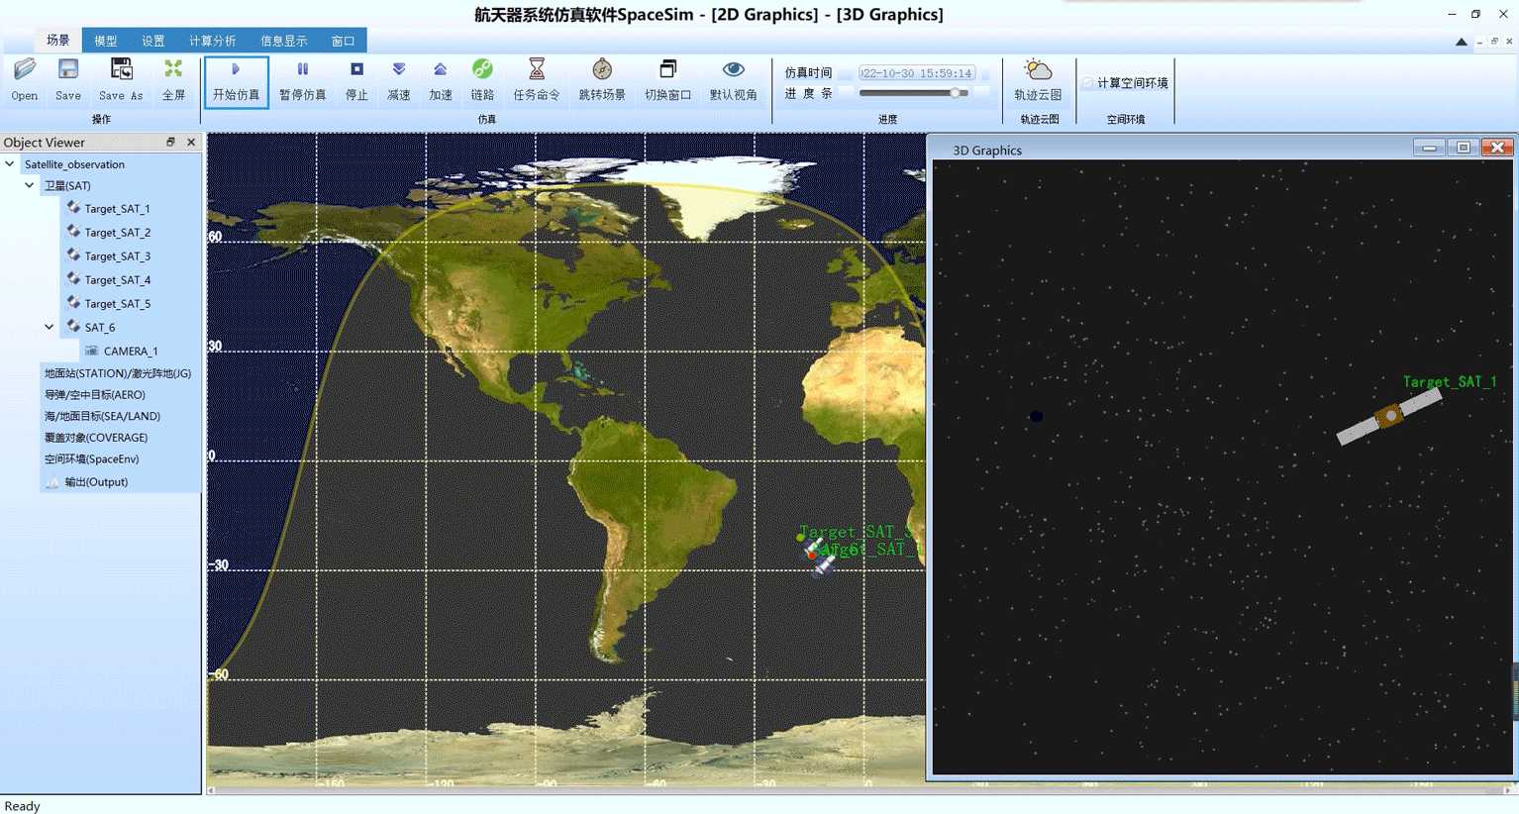
Task: Open the 计算分析 ribbon tab
Action: click(212, 41)
